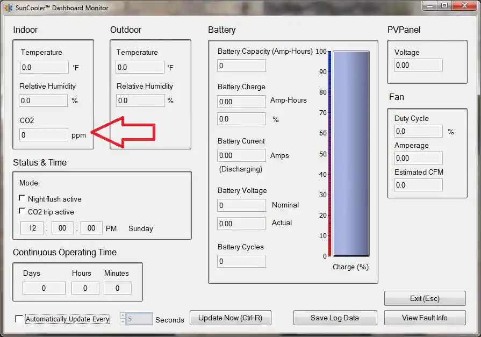Screen dimensions: 481x337
Task: Open View Fault Info
Action: (x=425, y=318)
